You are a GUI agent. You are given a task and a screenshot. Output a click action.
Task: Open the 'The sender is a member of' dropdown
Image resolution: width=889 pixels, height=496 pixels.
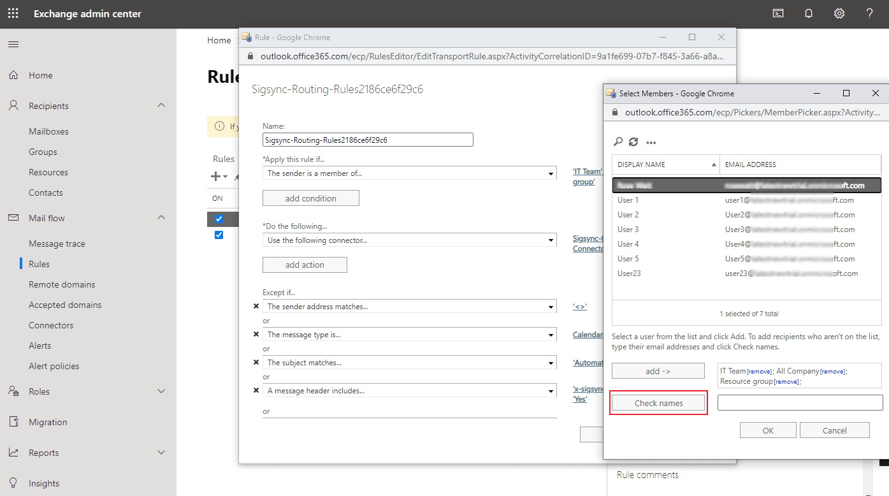[x=409, y=173]
